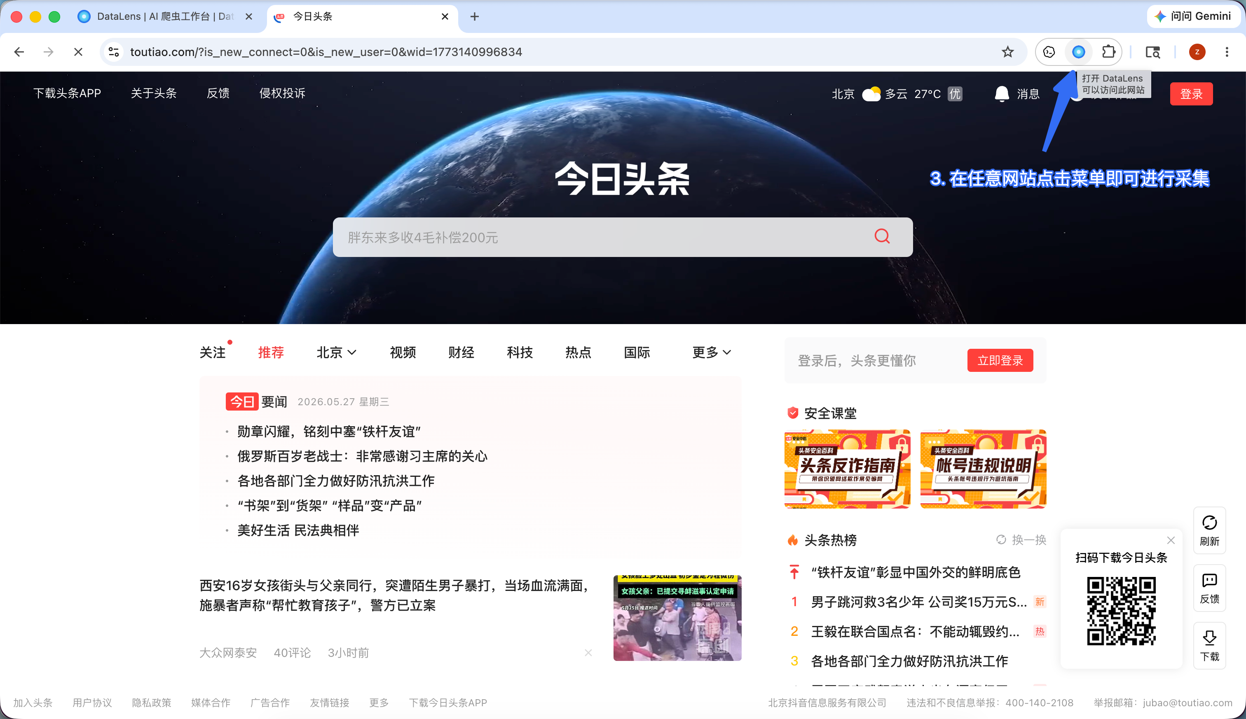The image size is (1246, 719).
Task: Close the DataLens tab
Action: coord(249,17)
